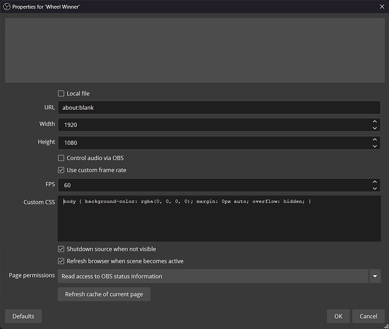
Task: Increase Width with the up arrow
Action: click(375, 122)
